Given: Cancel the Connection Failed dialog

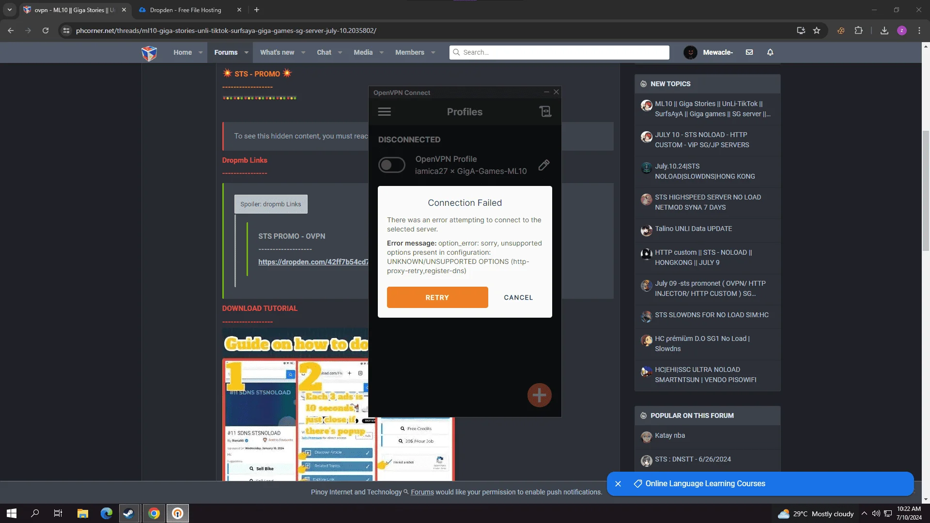Looking at the screenshot, I should (x=518, y=297).
